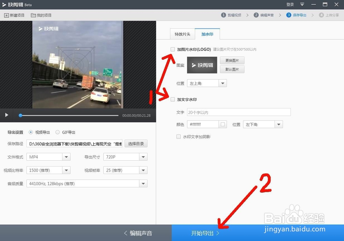Image resolution: width=344 pixels, height=241 pixels.
Task: Switch to the 特效片头 tab
Action: 182,34
